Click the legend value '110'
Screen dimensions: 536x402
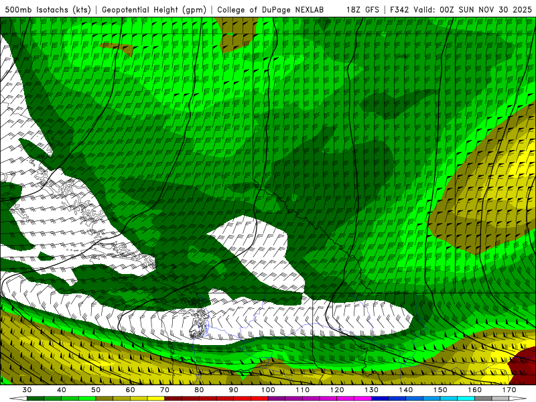click(x=303, y=390)
